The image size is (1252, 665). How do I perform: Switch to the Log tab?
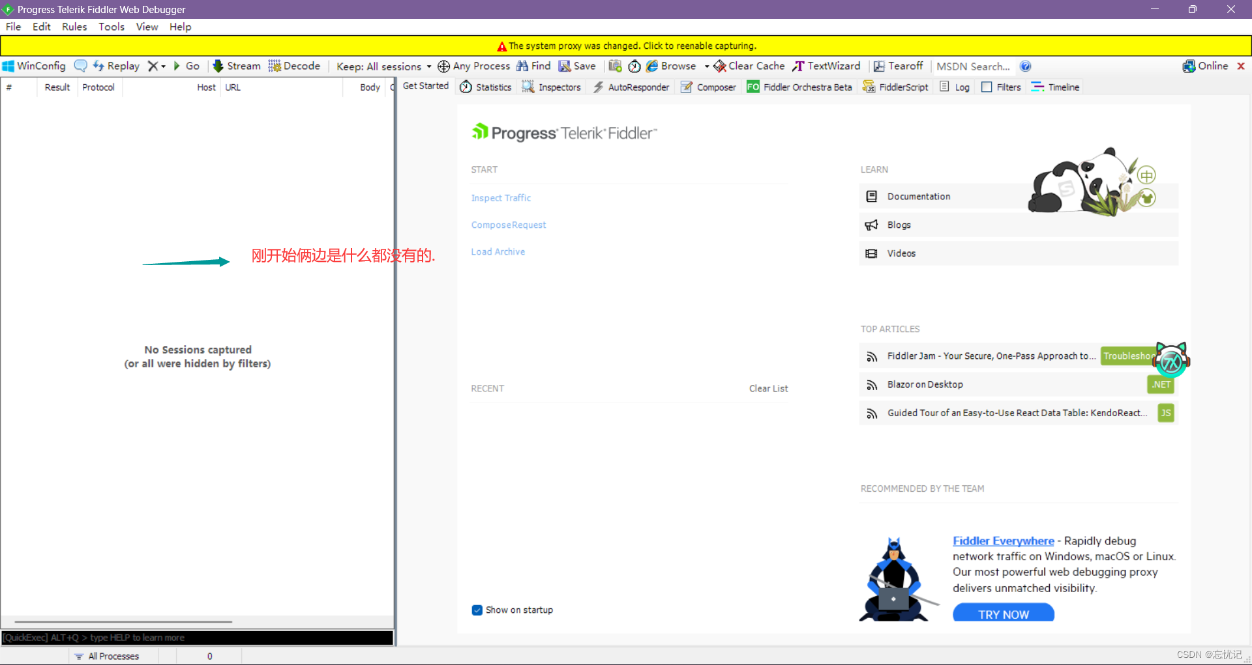tap(955, 87)
